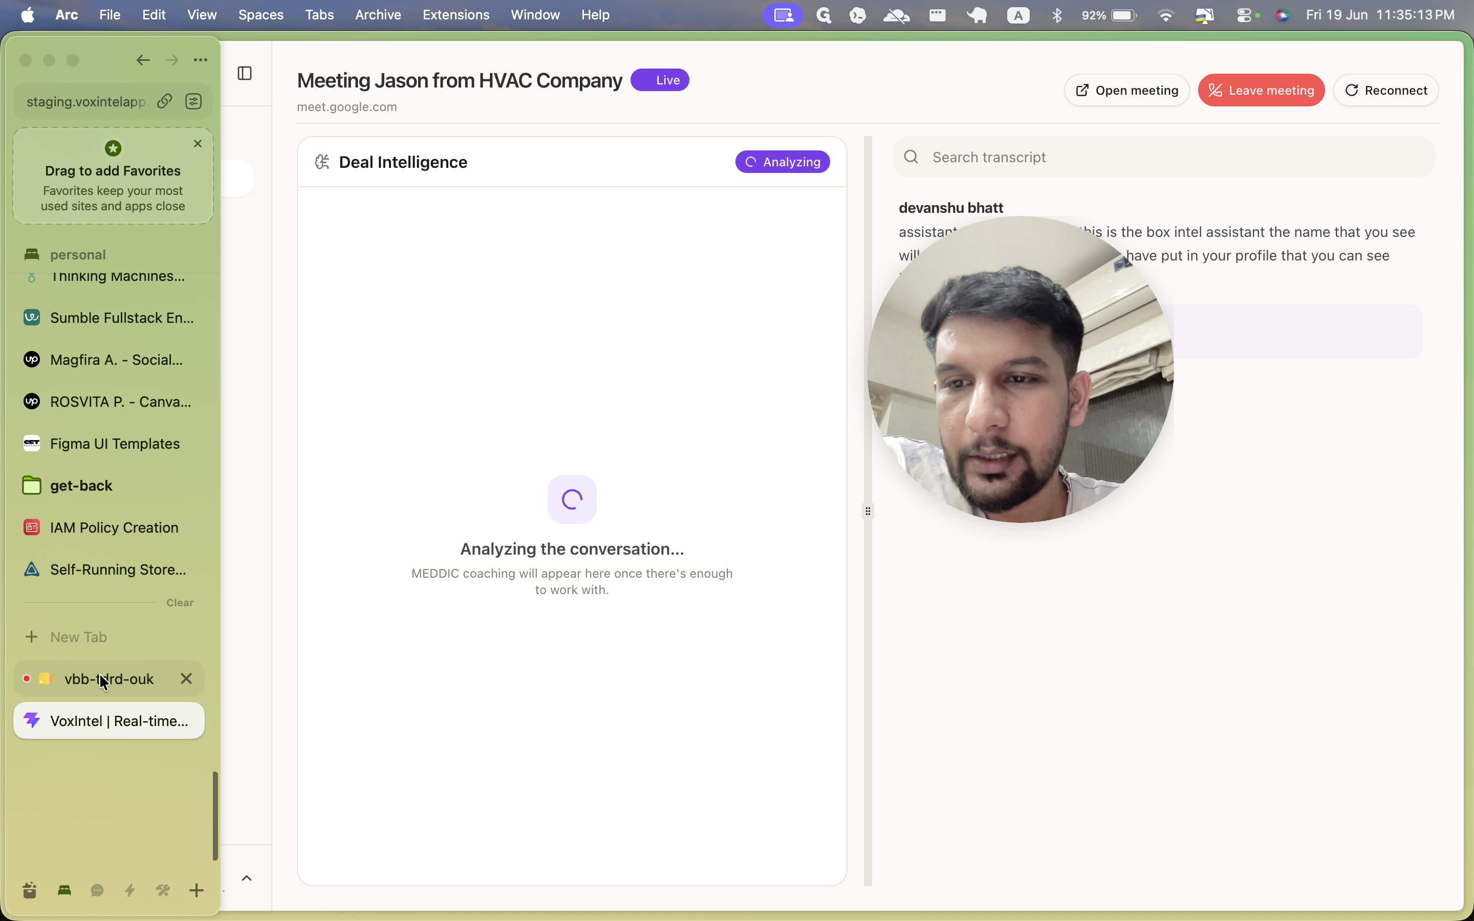The height and width of the screenshot is (921, 1474).
Task: Open the date and time clock
Action: click(x=1380, y=15)
